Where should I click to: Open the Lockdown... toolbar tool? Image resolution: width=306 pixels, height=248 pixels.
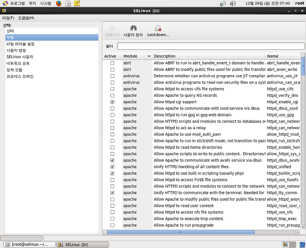(x=158, y=31)
